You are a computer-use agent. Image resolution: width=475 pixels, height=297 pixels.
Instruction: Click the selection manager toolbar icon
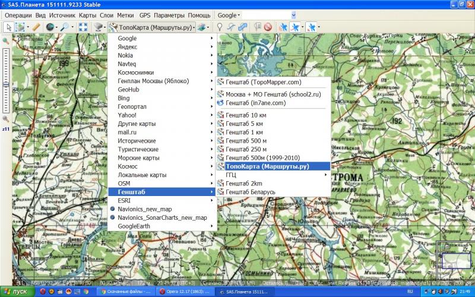21,27
